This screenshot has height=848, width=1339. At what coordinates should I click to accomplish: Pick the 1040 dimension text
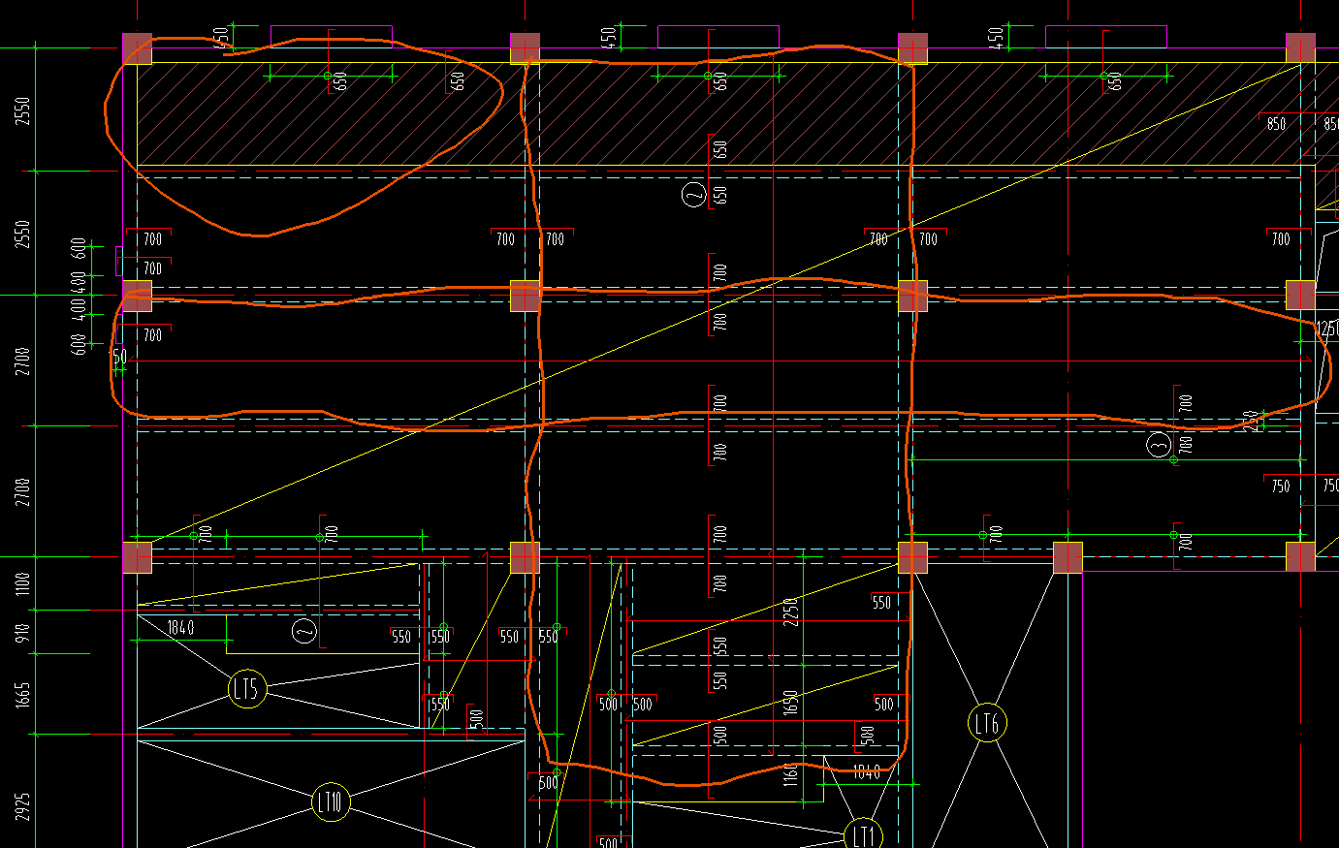click(867, 772)
